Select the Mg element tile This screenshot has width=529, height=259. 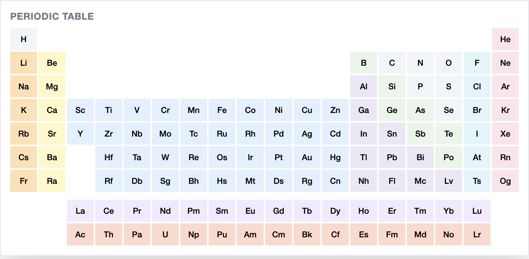(x=52, y=87)
